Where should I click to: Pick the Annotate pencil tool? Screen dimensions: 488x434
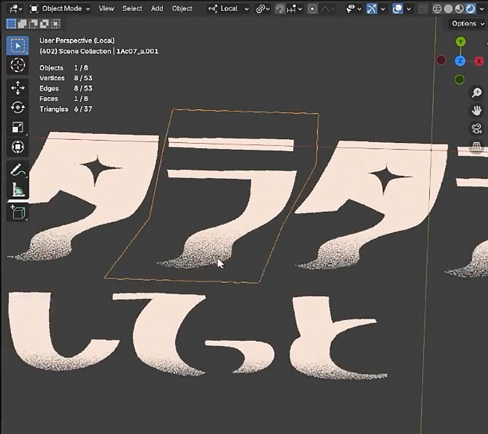point(18,170)
